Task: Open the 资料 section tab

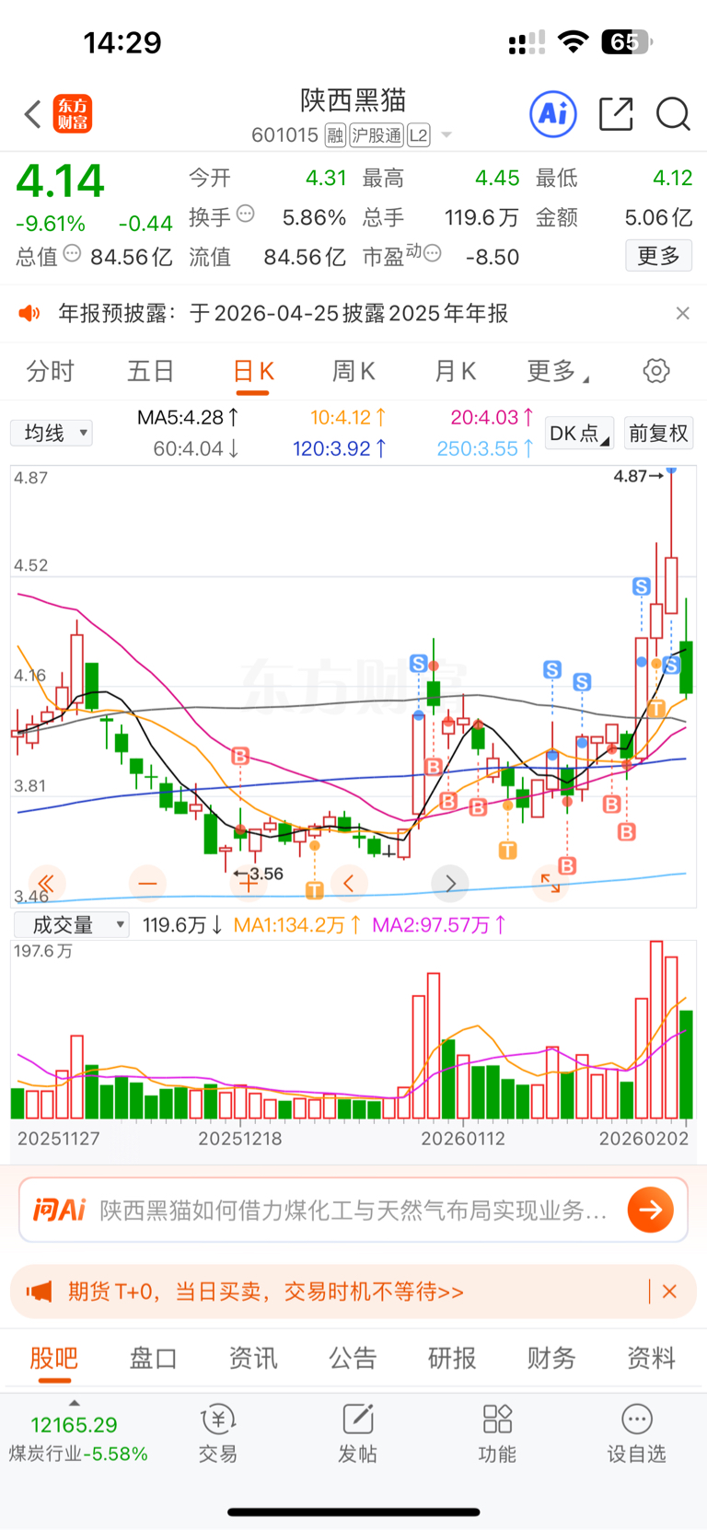Action: (x=651, y=1358)
